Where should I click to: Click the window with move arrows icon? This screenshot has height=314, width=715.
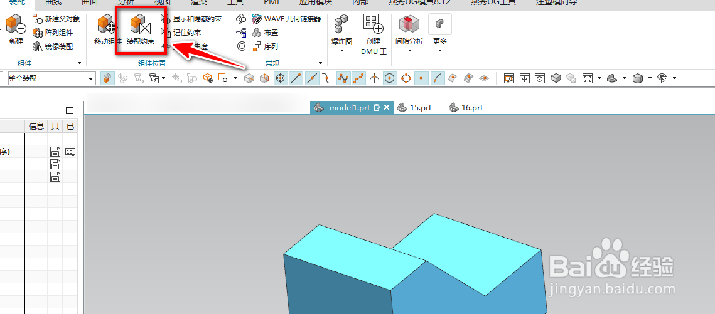click(525, 79)
